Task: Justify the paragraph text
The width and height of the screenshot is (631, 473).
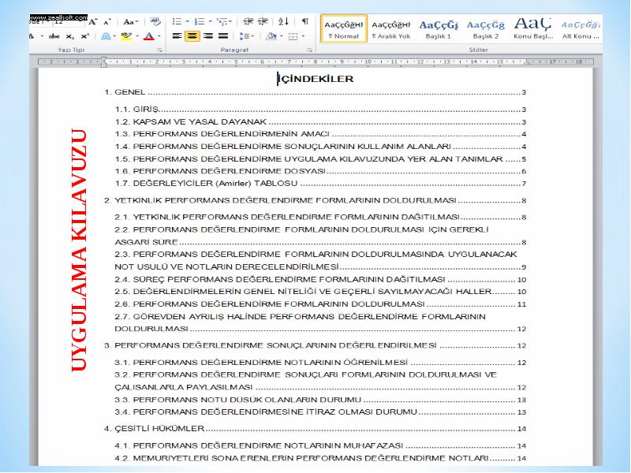Action: tap(223, 36)
